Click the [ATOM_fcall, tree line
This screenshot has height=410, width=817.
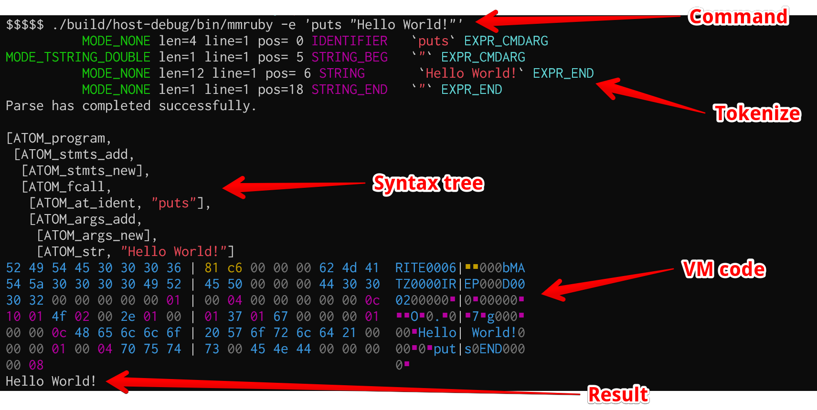(66, 187)
